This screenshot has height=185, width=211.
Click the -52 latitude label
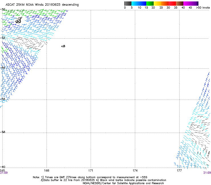(3, 38)
